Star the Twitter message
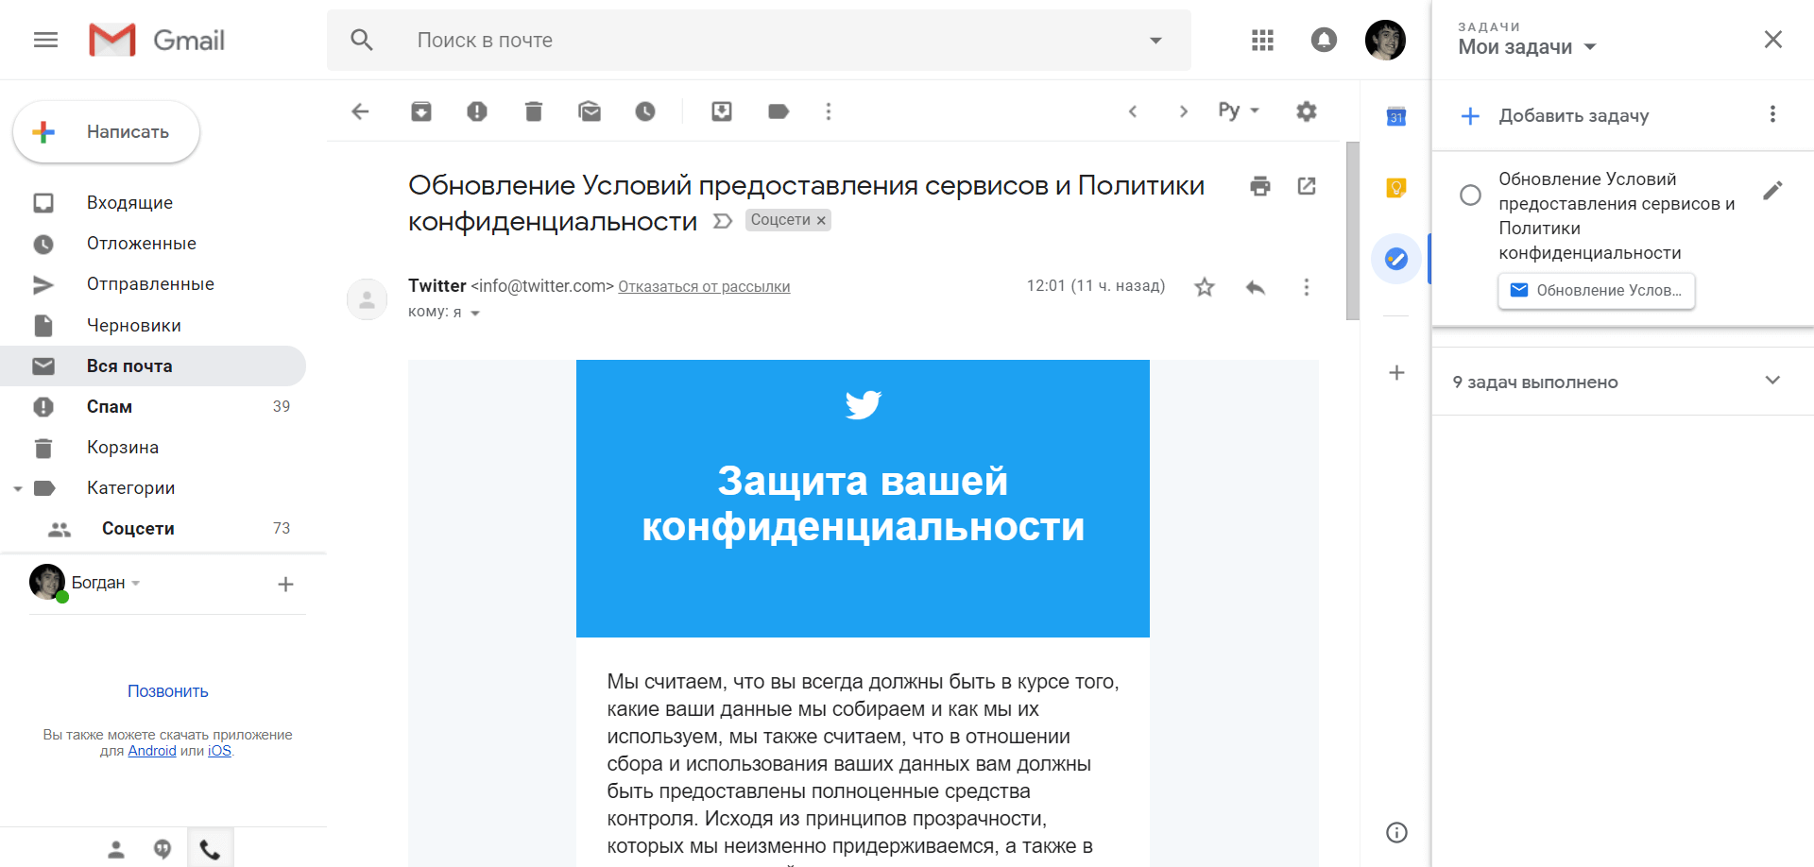 pos(1205,287)
